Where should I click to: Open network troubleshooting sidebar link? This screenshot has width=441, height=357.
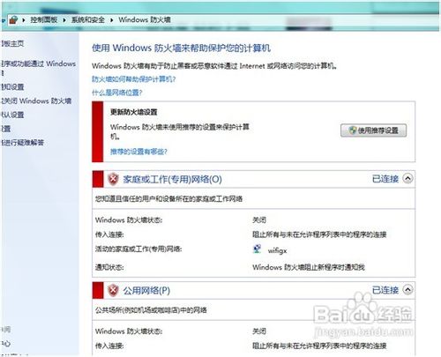(23, 143)
